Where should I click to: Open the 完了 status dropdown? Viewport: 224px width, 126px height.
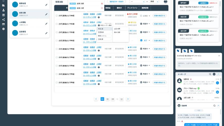coord(145,41)
